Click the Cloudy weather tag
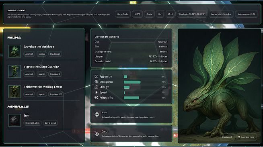 (x=149, y=14)
